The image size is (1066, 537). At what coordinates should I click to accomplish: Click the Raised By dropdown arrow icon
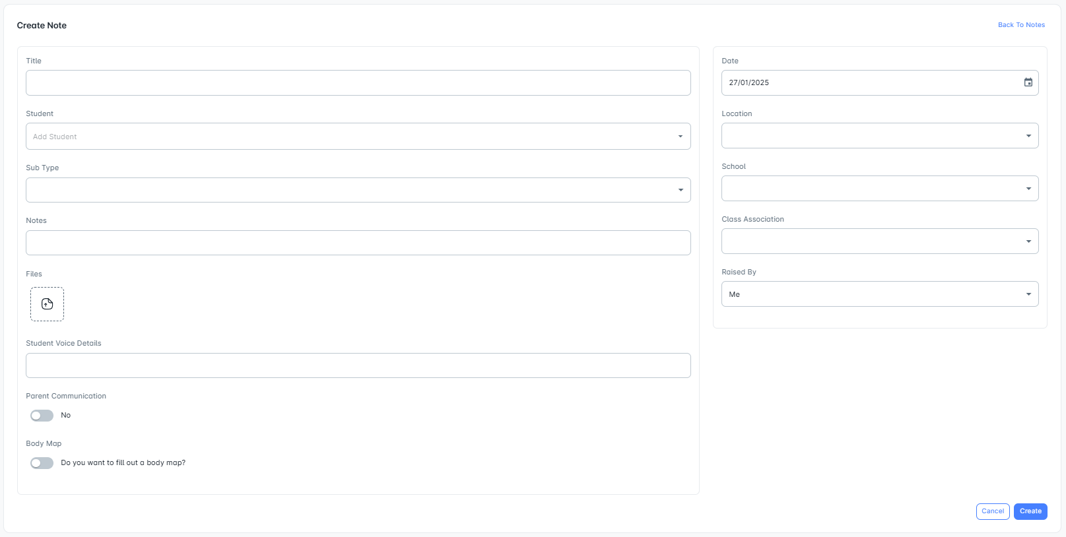[x=1028, y=294]
